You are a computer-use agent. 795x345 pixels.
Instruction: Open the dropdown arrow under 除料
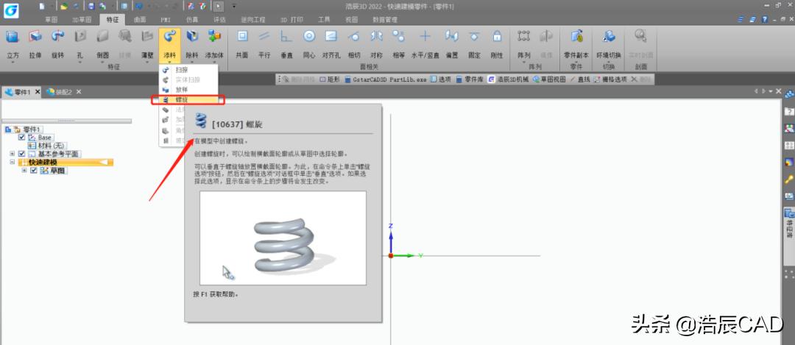click(x=191, y=62)
